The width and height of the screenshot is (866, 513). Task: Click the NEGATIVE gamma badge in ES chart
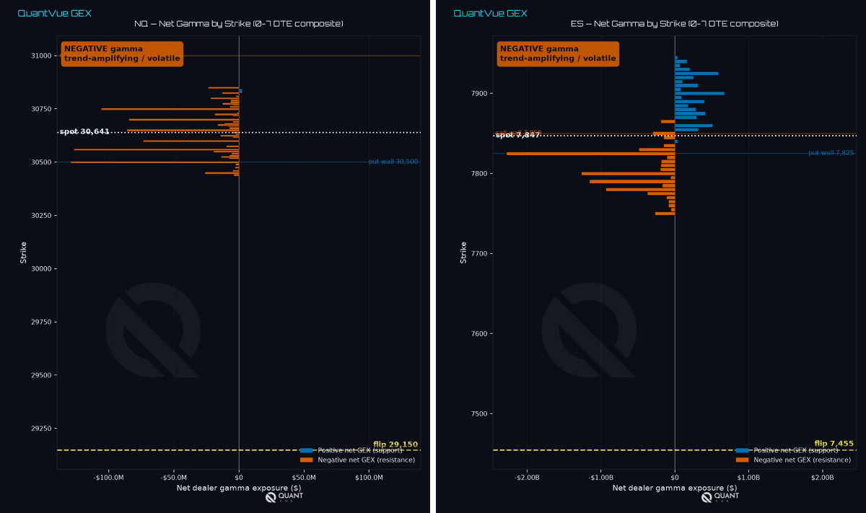pos(558,53)
